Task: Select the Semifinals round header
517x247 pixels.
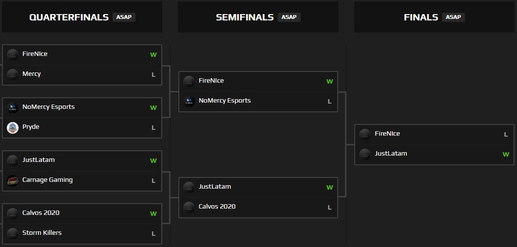Action: coord(245,17)
